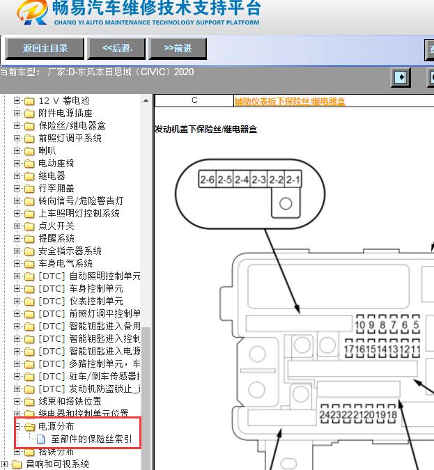The image size is (434, 470).
Task: Click the [DTC] 驻车/倒车传感器 folder icon
Action: pos(29,377)
